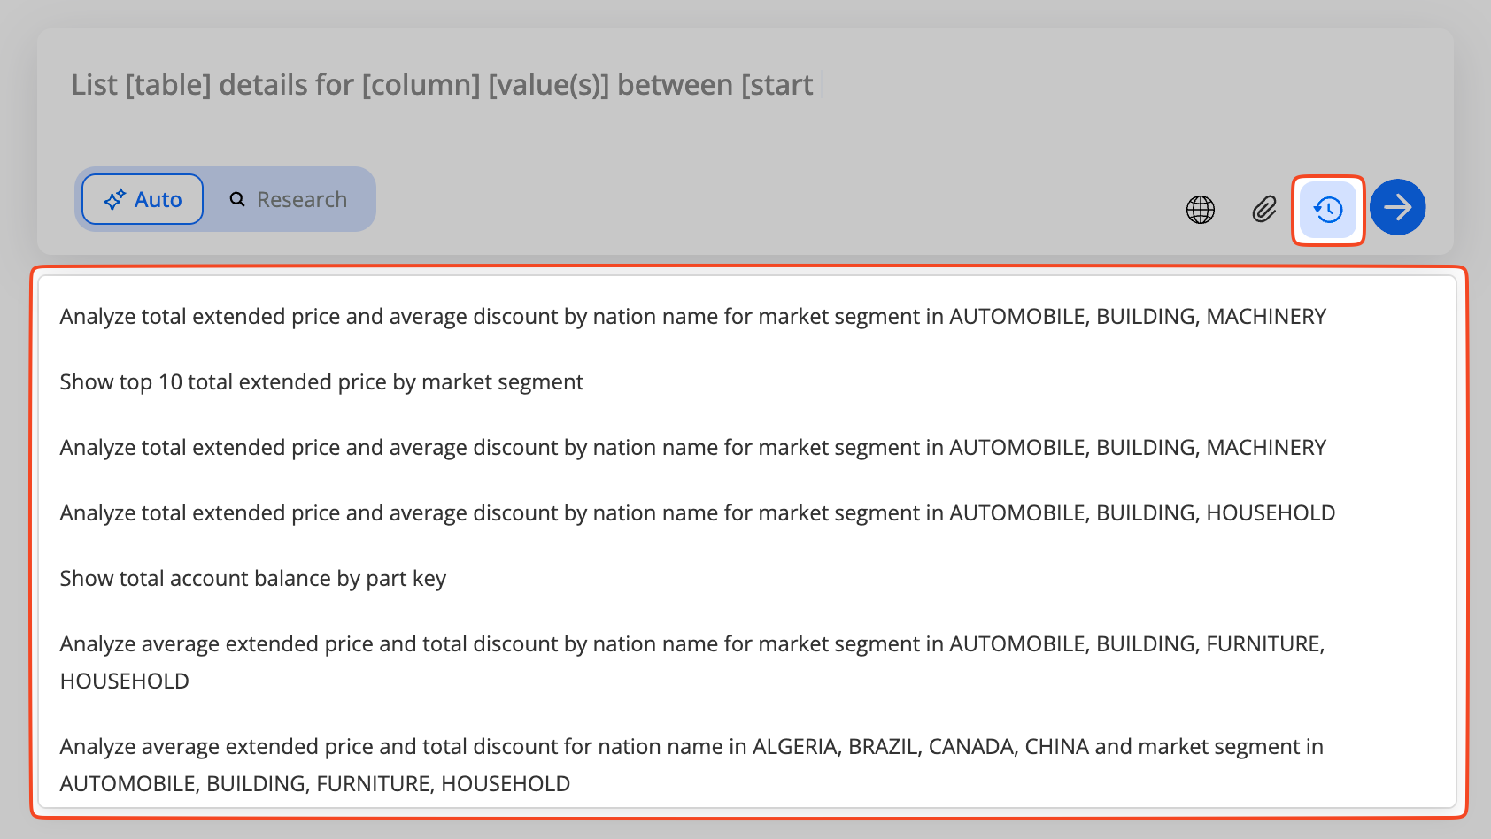The image size is (1491, 839).
Task: Toggle the prompt history clock icon
Action: click(1328, 210)
